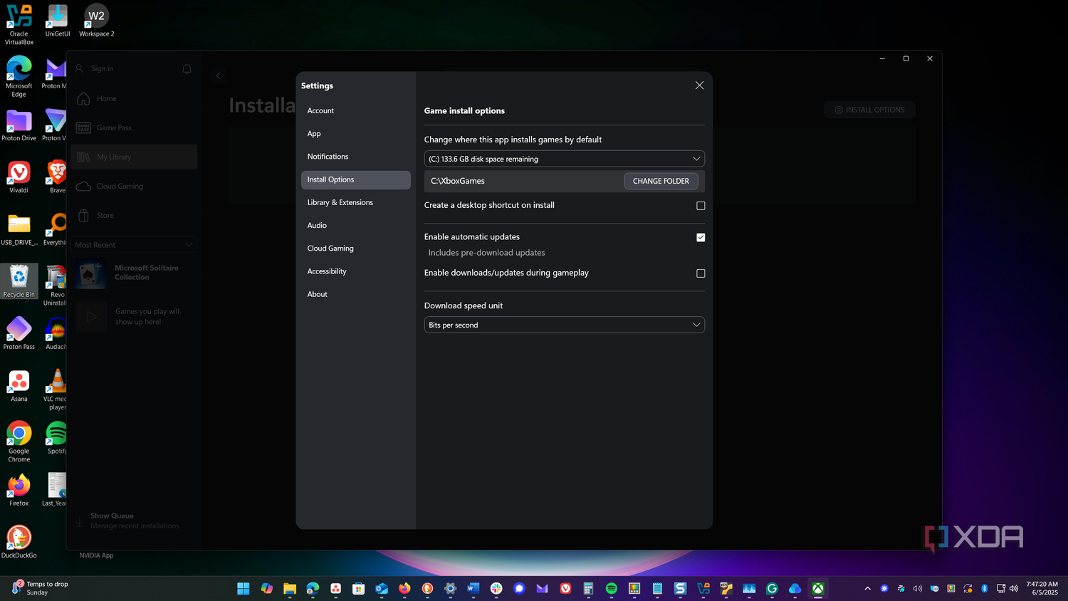Select the Recycle Bin desktop icon
The image size is (1068, 601).
(x=19, y=281)
